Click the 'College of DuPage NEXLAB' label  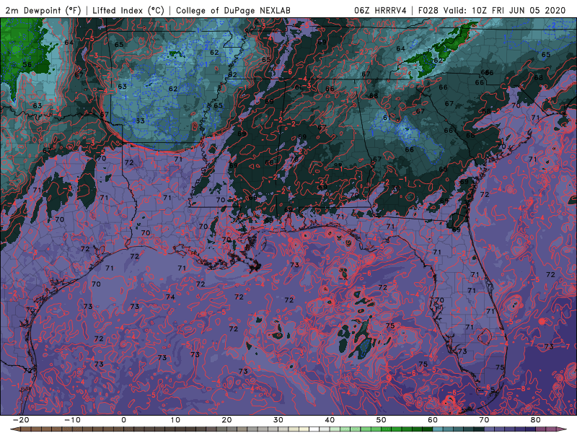(233, 11)
